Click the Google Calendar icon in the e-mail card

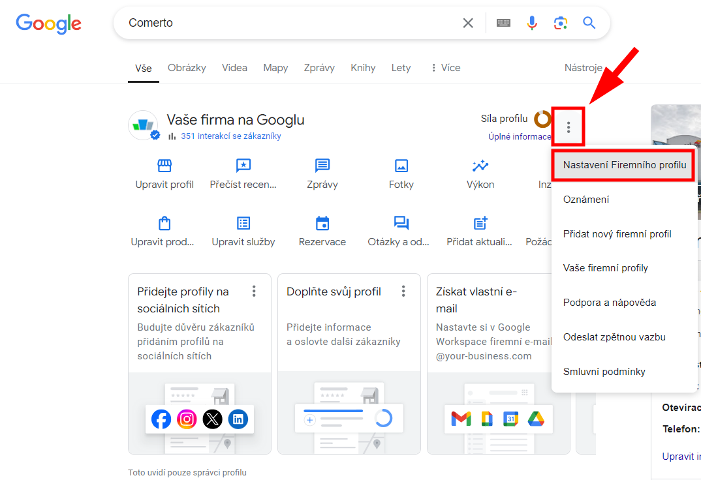(x=510, y=419)
